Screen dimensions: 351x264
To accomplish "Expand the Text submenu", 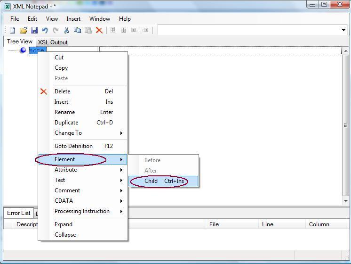I will [x=83, y=180].
